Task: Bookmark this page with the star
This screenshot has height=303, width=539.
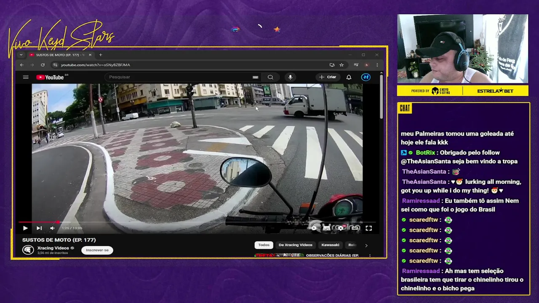Action: (x=342, y=65)
